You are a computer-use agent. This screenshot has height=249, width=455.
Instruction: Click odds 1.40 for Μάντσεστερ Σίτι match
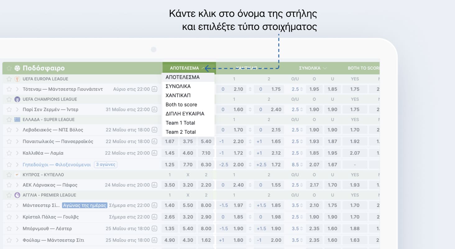(170, 205)
